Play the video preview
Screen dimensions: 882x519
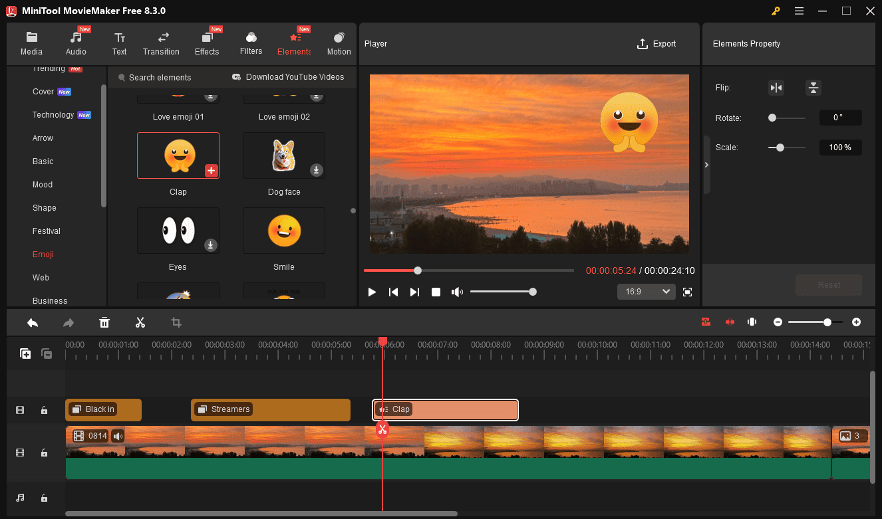tap(372, 292)
